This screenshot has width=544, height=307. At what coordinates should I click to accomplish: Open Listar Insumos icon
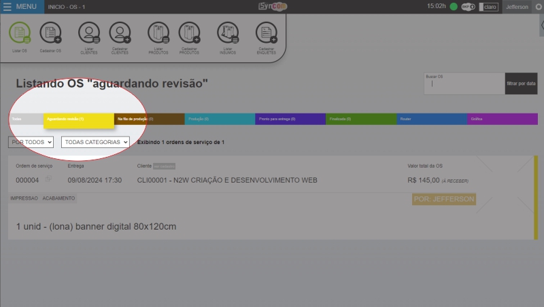click(228, 33)
